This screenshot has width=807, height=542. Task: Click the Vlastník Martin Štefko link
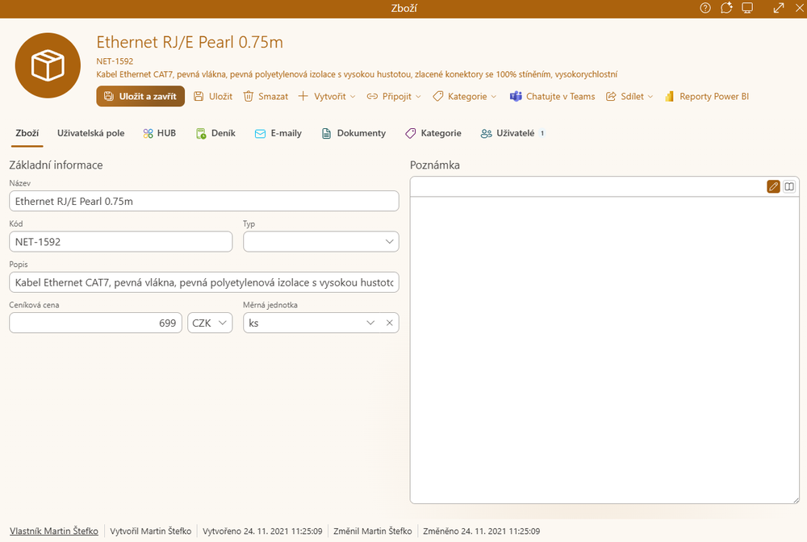tap(54, 532)
